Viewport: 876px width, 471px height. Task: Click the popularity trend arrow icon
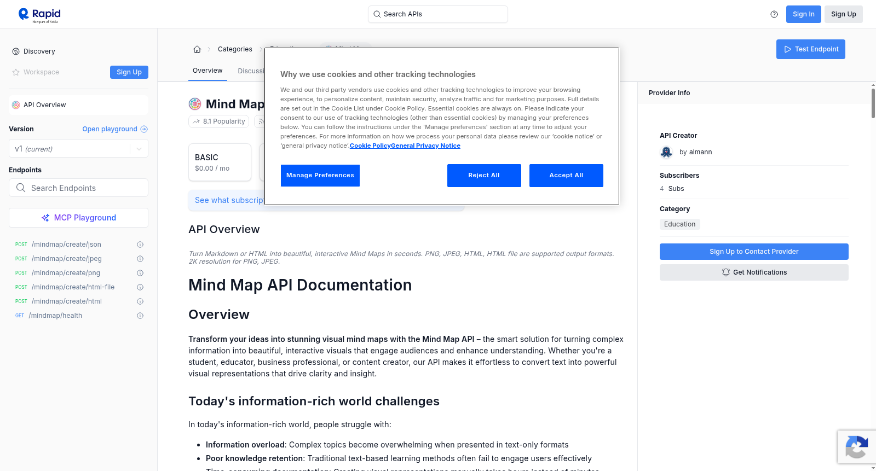pyautogui.click(x=196, y=121)
